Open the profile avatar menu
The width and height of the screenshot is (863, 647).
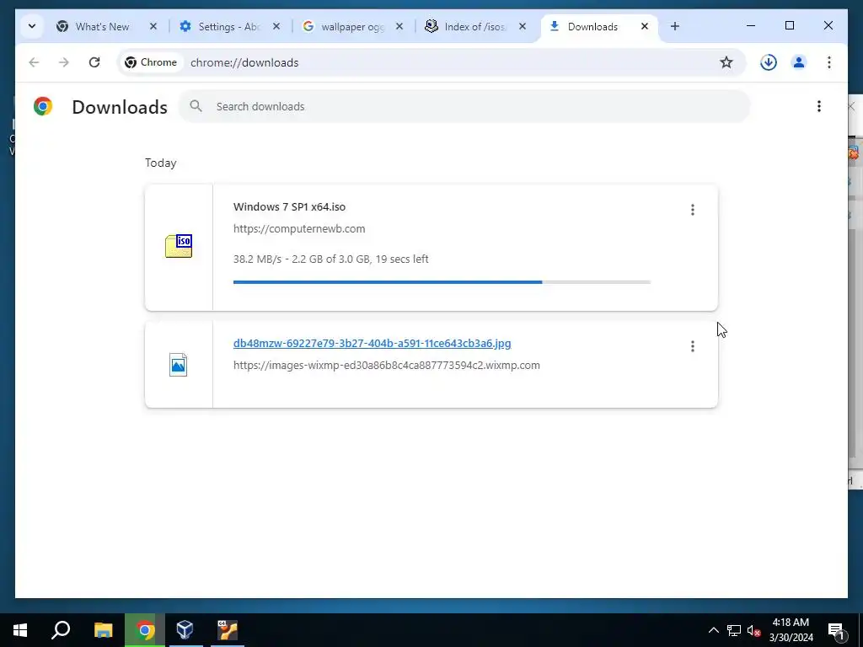click(799, 62)
